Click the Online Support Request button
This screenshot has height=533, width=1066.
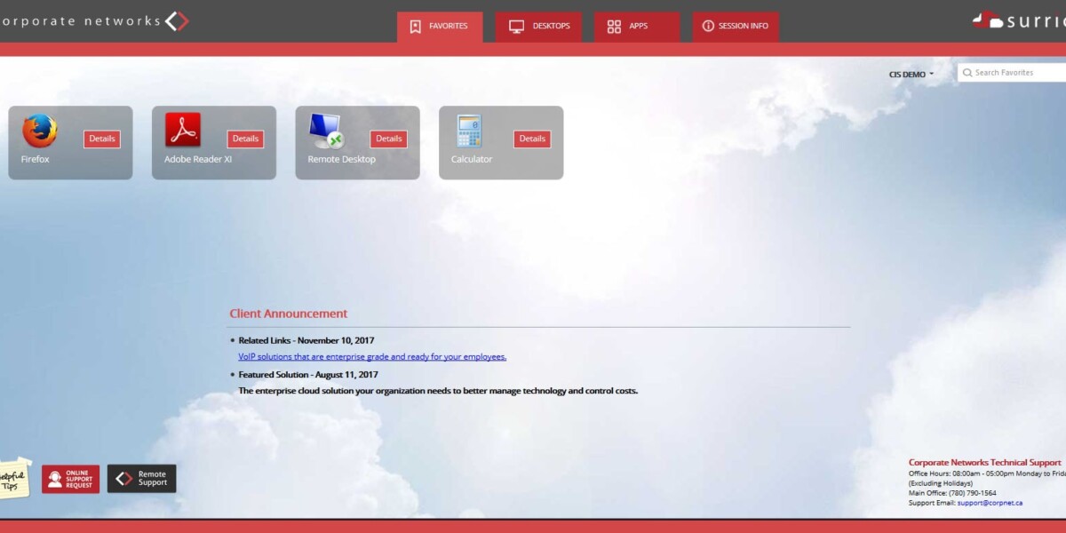click(x=71, y=480)
